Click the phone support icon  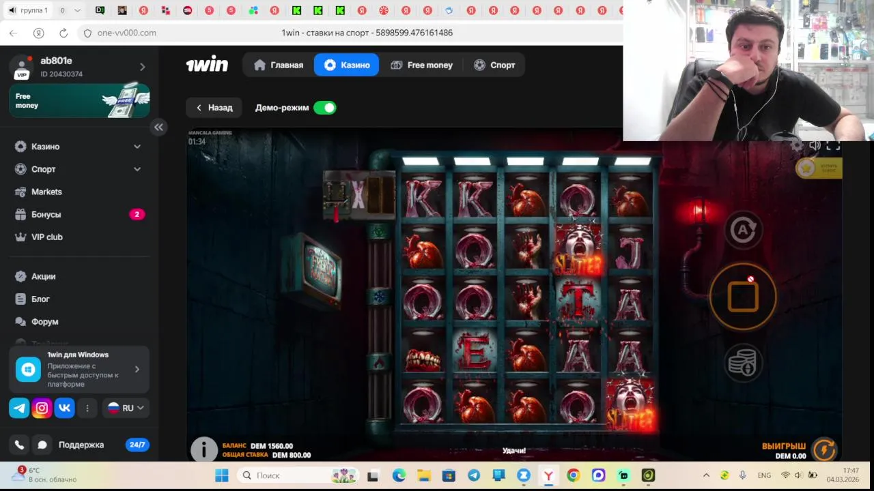pos(19,445)
